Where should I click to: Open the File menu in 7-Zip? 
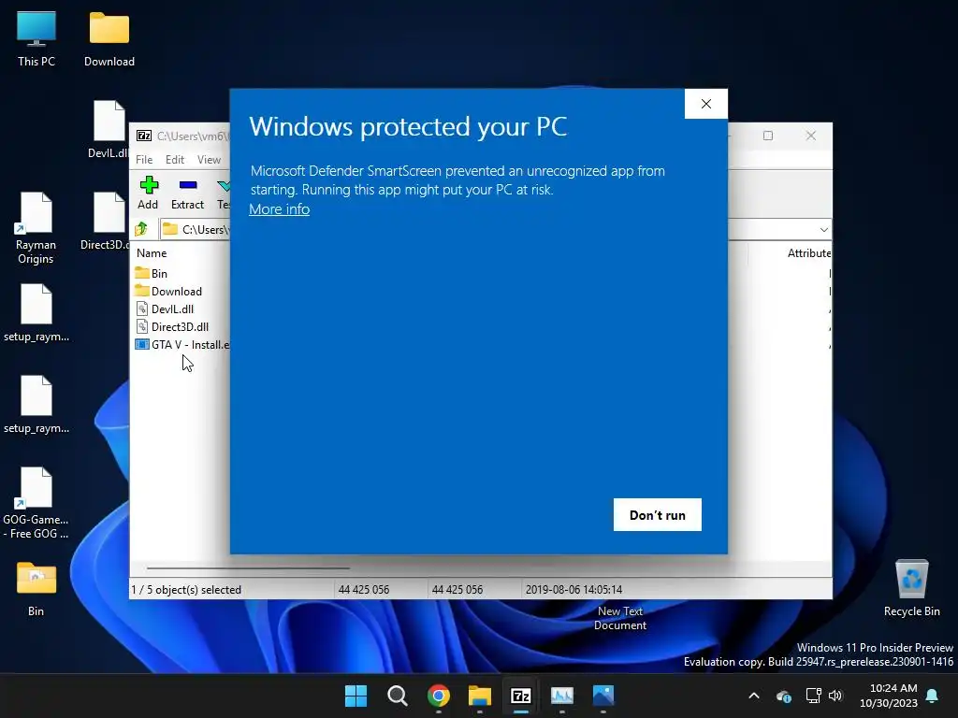[x=144, y=159]
